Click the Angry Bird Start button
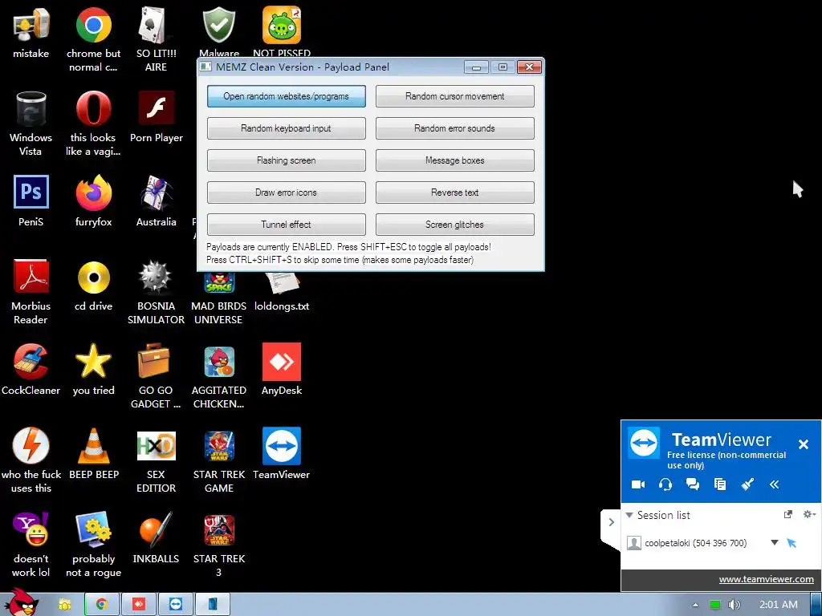The width and height of the screenshot is (822, 616). pyautogui.click(x=21, y=602)
